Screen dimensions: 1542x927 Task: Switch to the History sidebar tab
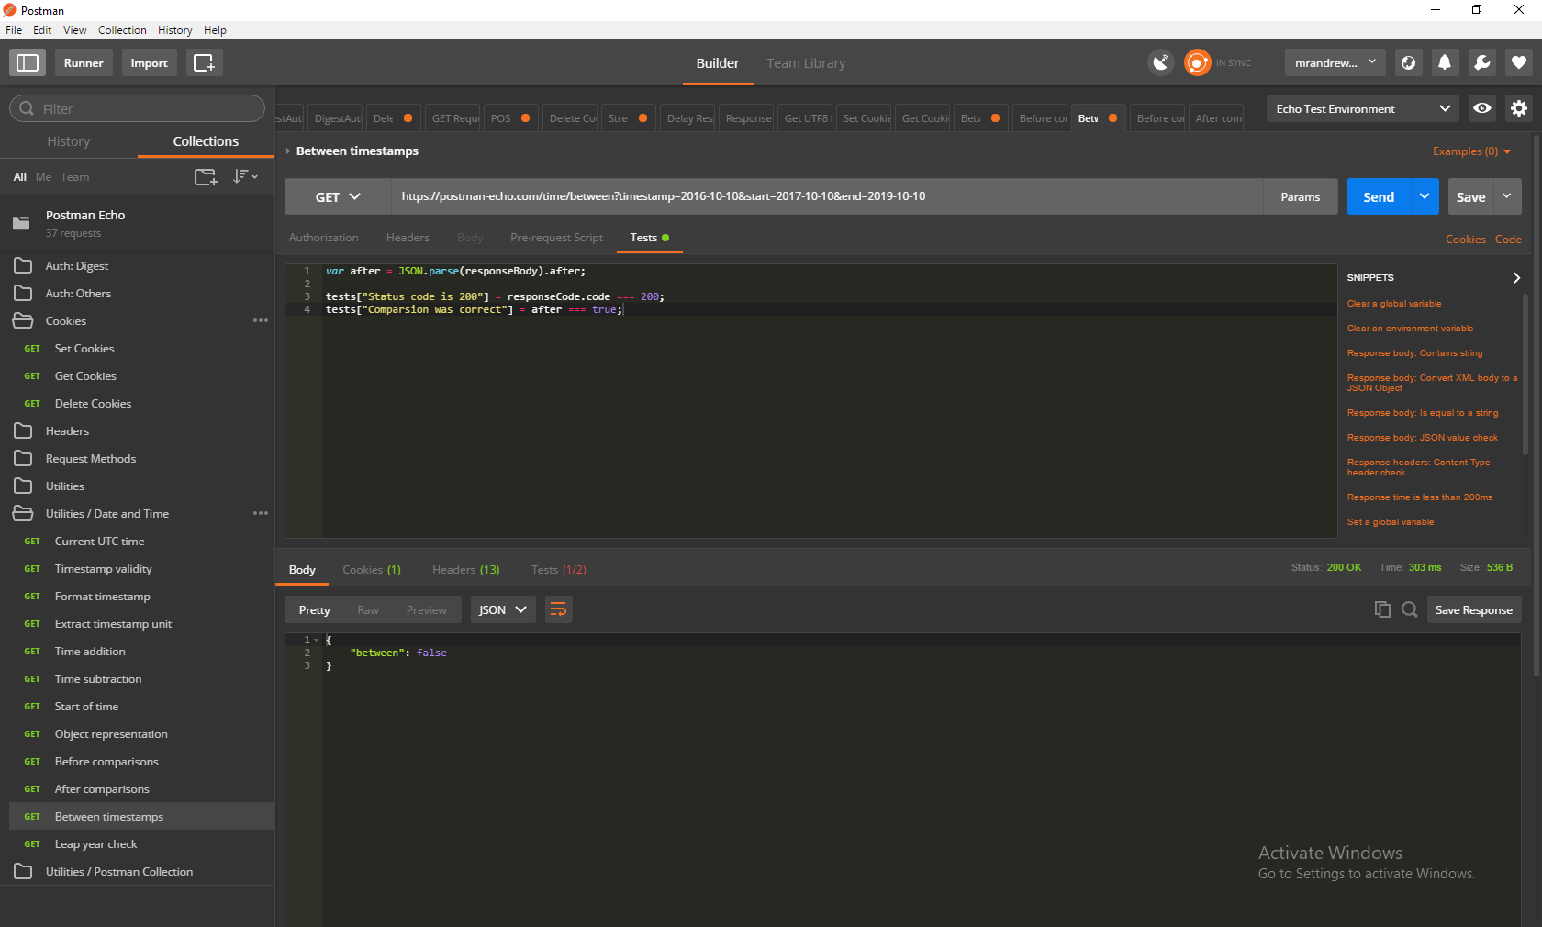coord(69,141)
